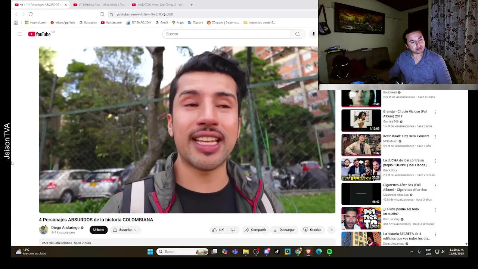Click the magnifier search button beside Buscar field
Image resolution: width=478 pixels, height=269 pixels.
tap(297, 34)
